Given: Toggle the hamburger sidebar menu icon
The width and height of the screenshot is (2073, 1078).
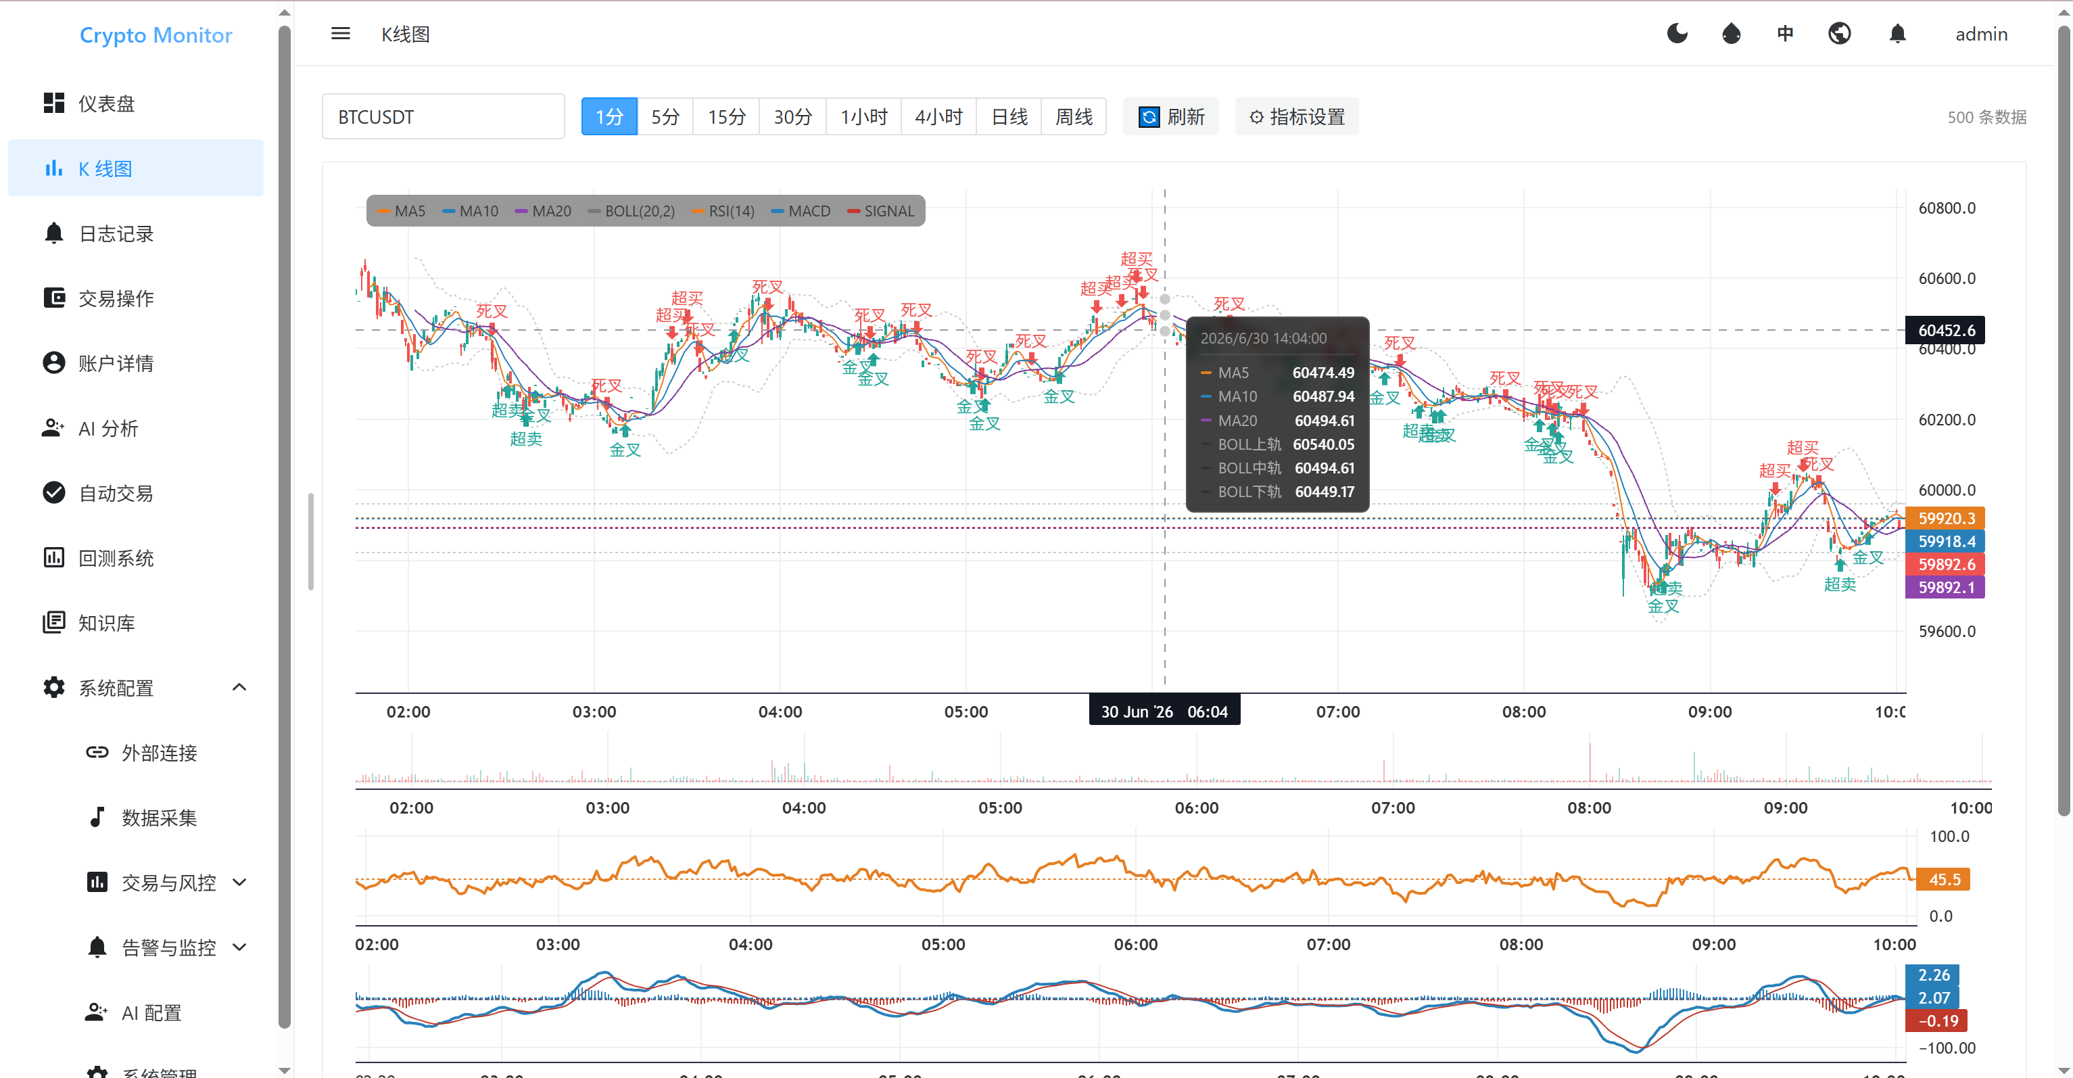Looking at the screenshot, I should pyautogui.click(x=340, y=34).
